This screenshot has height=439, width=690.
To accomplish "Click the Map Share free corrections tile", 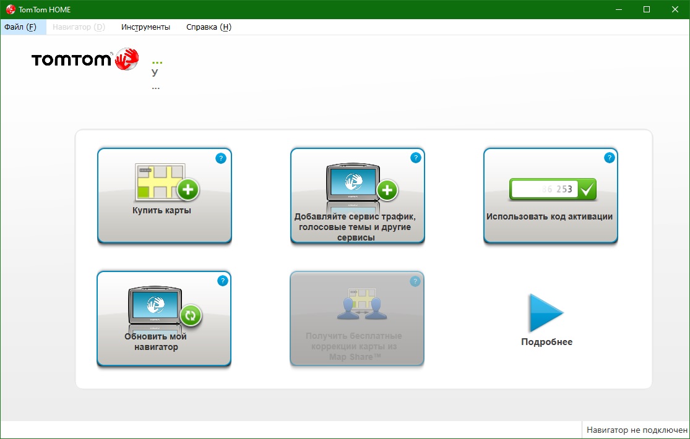I will coord(357,318).
